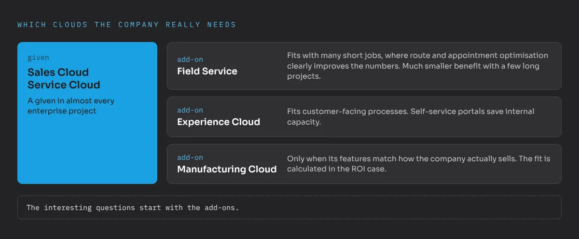Click the heading "Which clouds the company really needs"
The height and width of the screenshot is (239, 579).
click(127, 25)
